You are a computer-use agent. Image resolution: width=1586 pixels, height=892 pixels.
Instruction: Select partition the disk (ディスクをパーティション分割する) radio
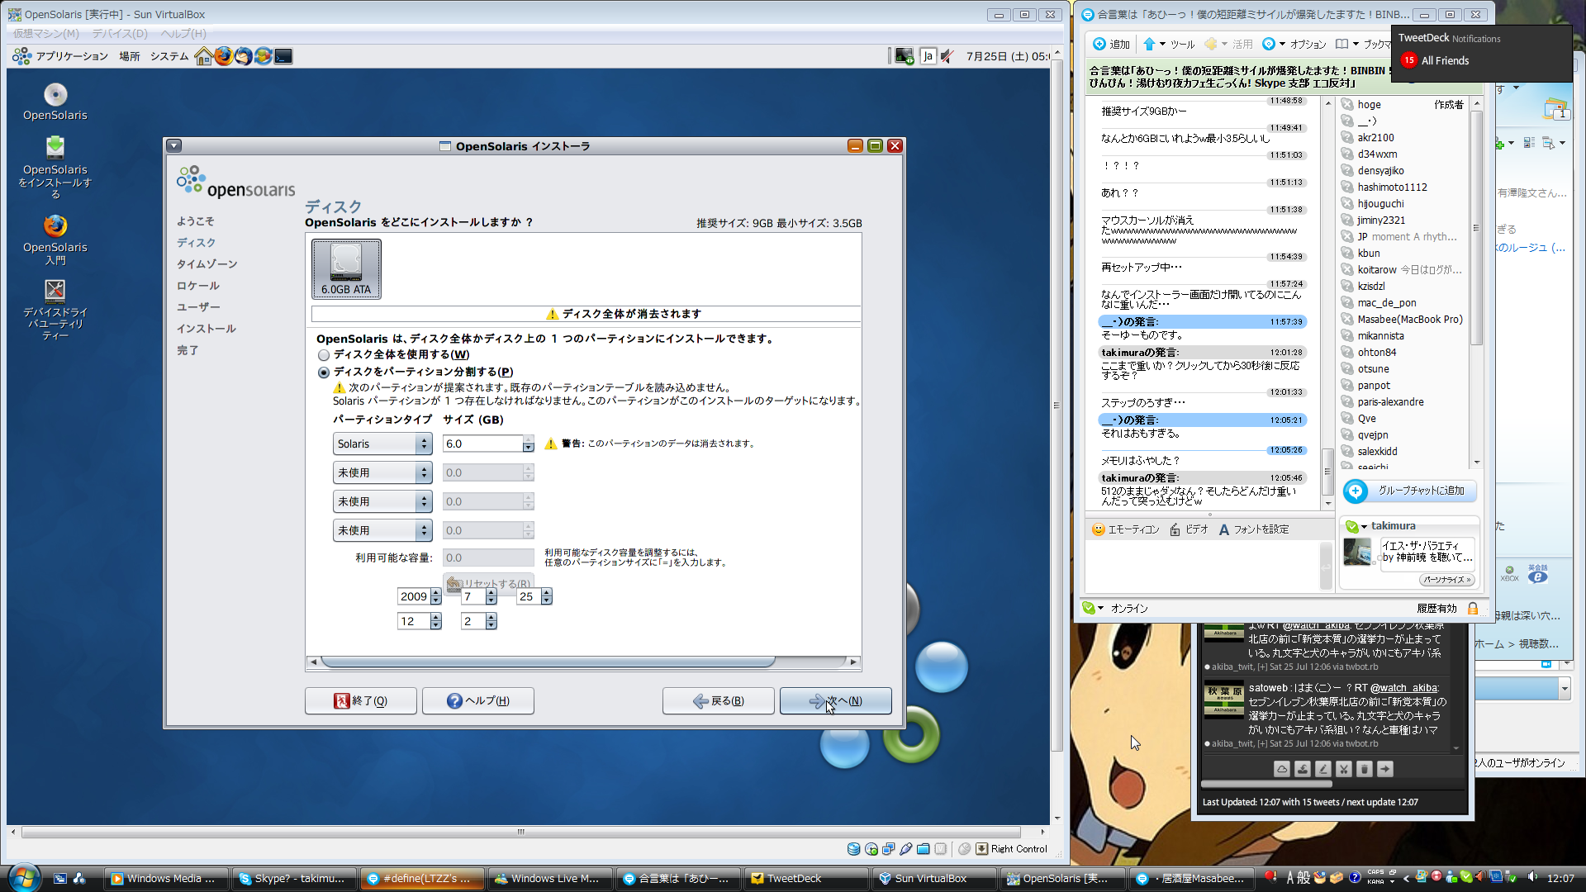(324, 372)
